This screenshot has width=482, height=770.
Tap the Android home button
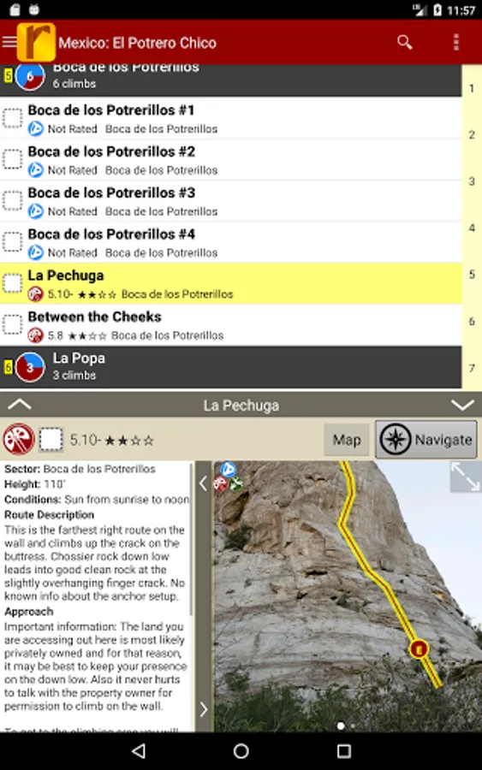click(241, 751)
